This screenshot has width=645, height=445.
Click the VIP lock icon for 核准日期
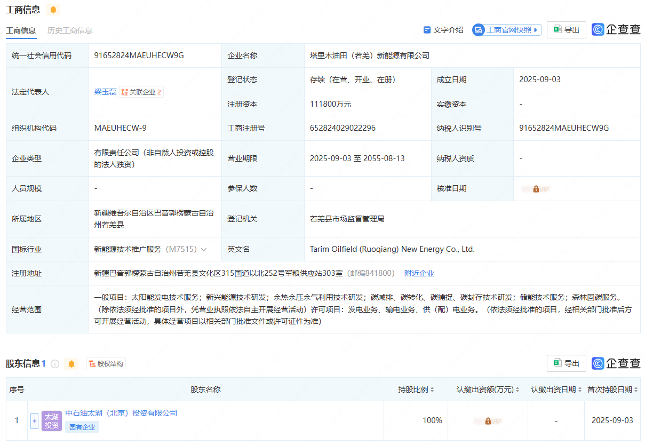536,189
